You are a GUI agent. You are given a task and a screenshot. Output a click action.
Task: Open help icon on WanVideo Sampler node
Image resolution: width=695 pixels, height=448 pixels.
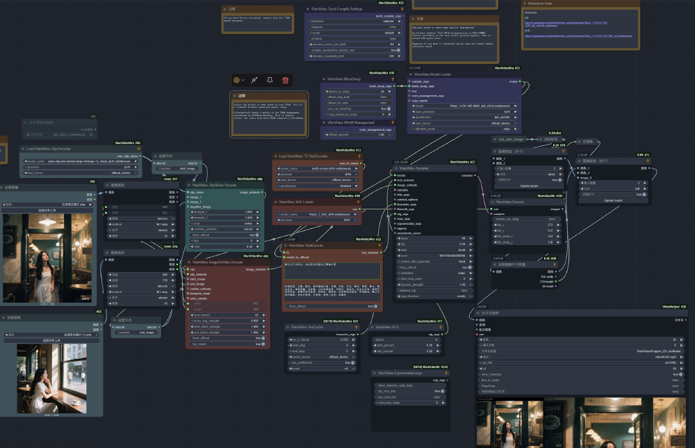[473, 168]
